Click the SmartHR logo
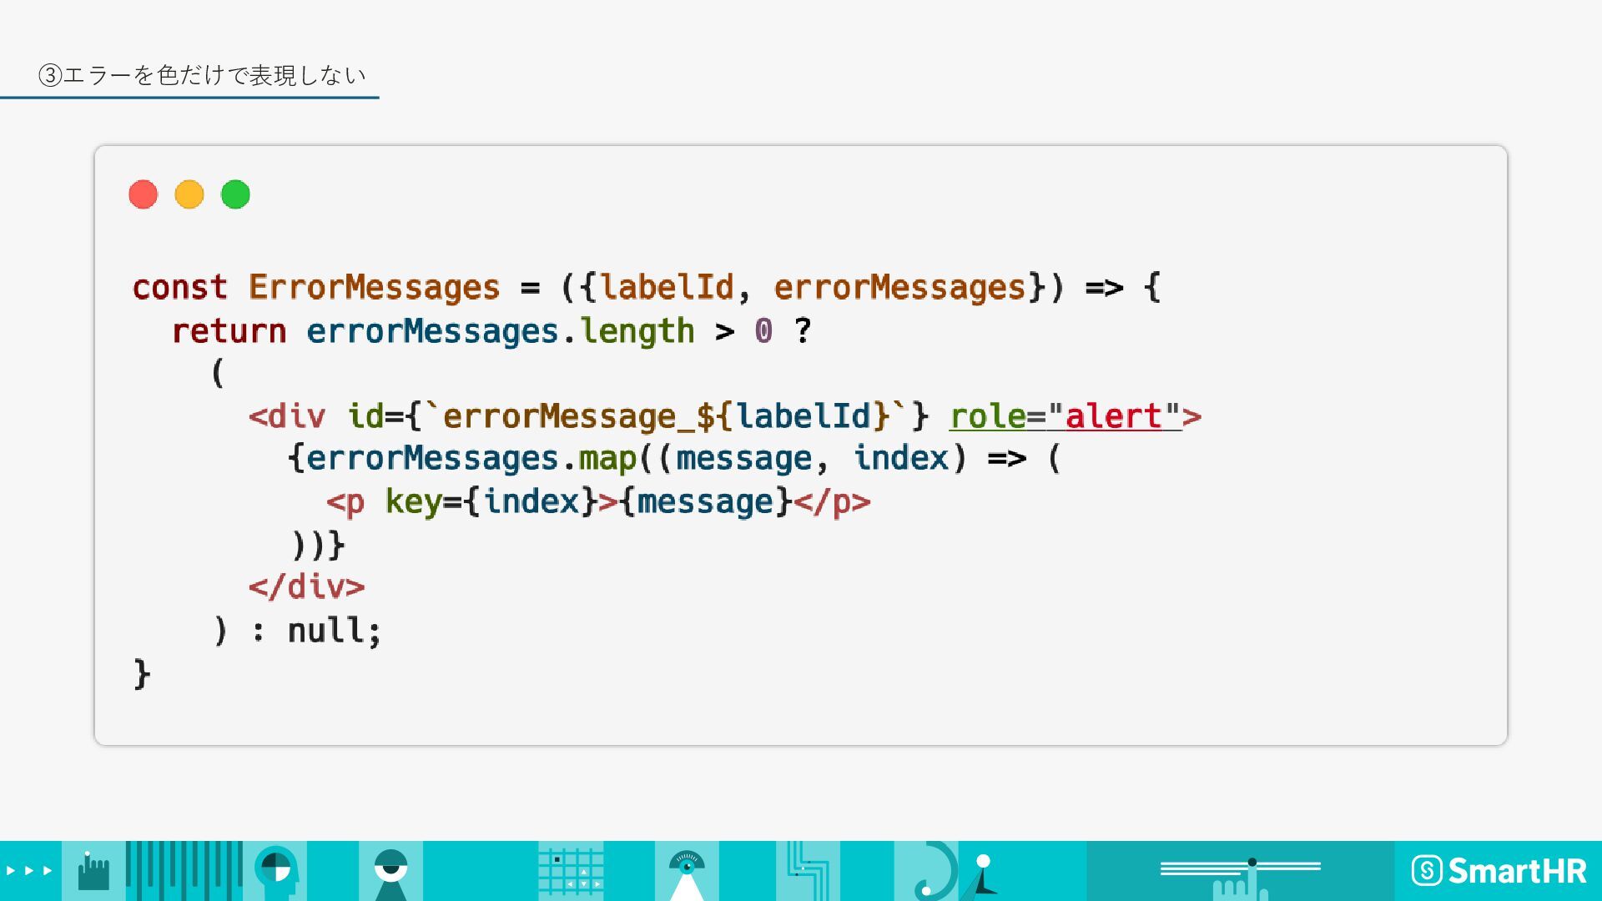1602x901 pixels. [x=1499, y=871]
